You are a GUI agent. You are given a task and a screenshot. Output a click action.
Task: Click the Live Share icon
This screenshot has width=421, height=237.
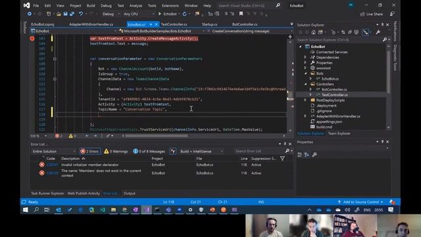pyautogui.click(x=362, y=14)
